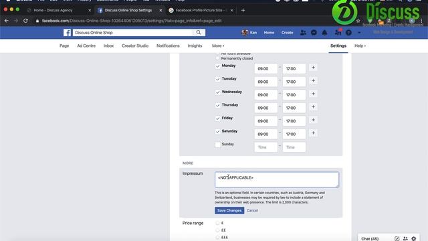Open Wednesday closing time 17:00 field
The image size is (428, 241).
pyautogui.click(x=294, y=95)
